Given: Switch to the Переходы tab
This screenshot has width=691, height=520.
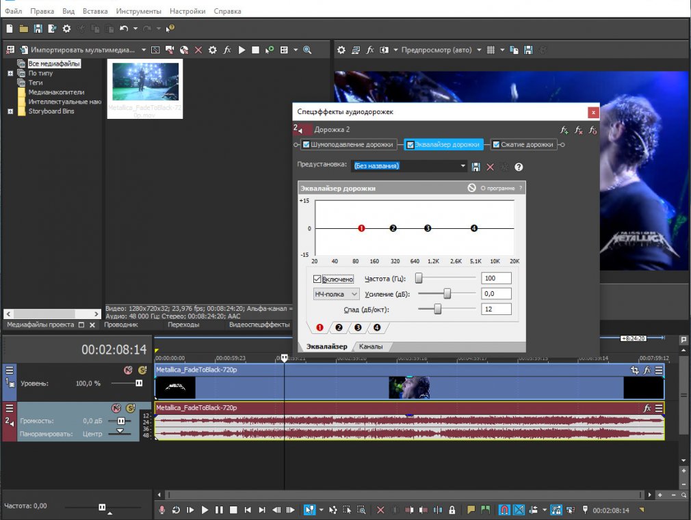Looking at the screenshot, I should (183, 325).
